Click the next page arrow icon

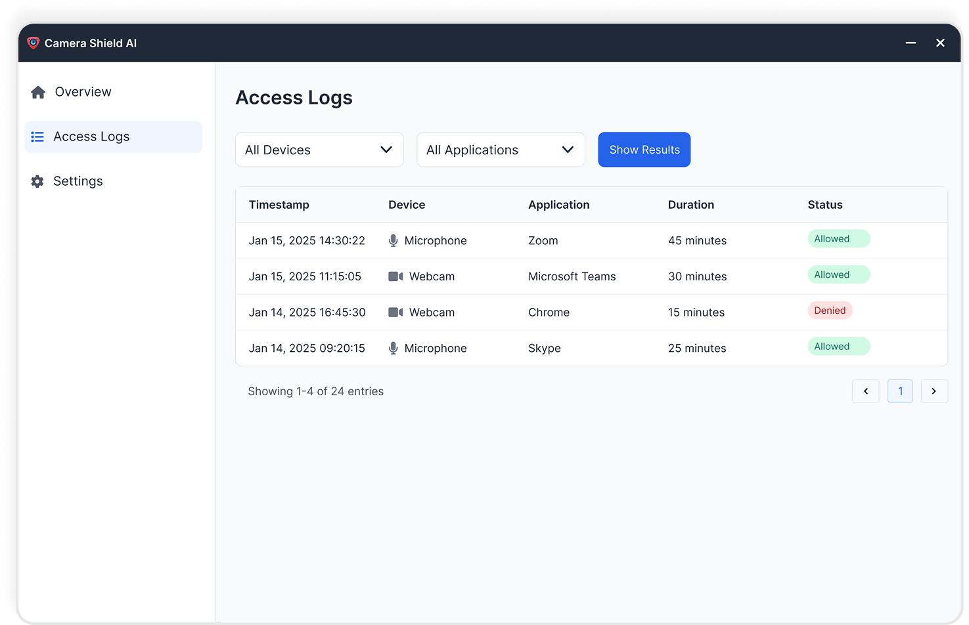click(x=934, y=391)
